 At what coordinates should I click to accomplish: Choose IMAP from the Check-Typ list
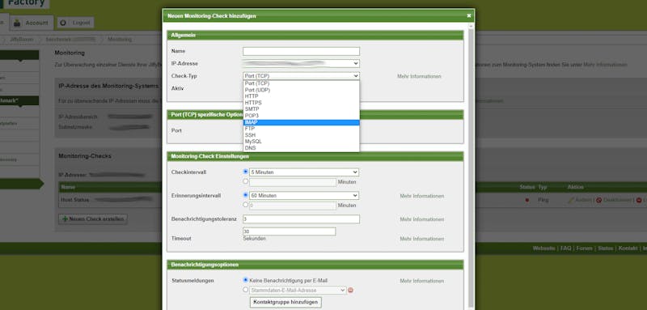(x=301, y=122)
